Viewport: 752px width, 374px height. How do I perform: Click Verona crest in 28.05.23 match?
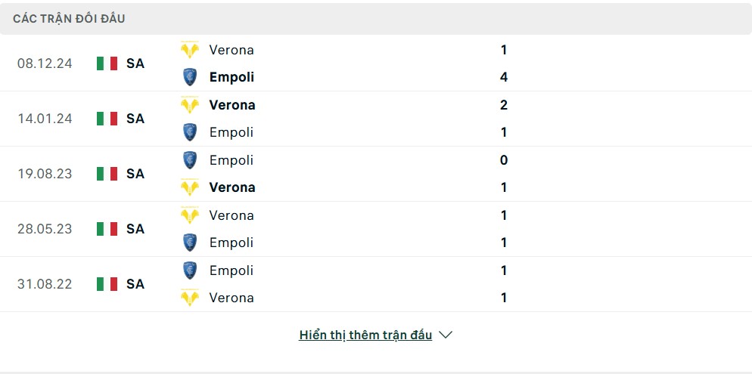coord(190,215)
